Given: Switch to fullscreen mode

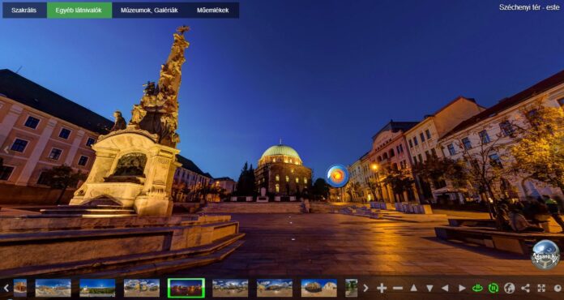Looking at the screenshot, I should (541, 288).
